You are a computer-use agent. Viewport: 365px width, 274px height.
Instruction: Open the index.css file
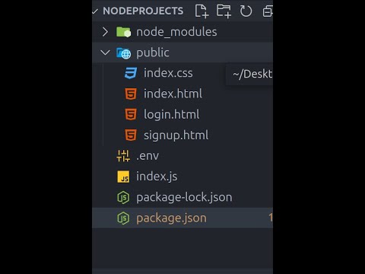[168, 73]
